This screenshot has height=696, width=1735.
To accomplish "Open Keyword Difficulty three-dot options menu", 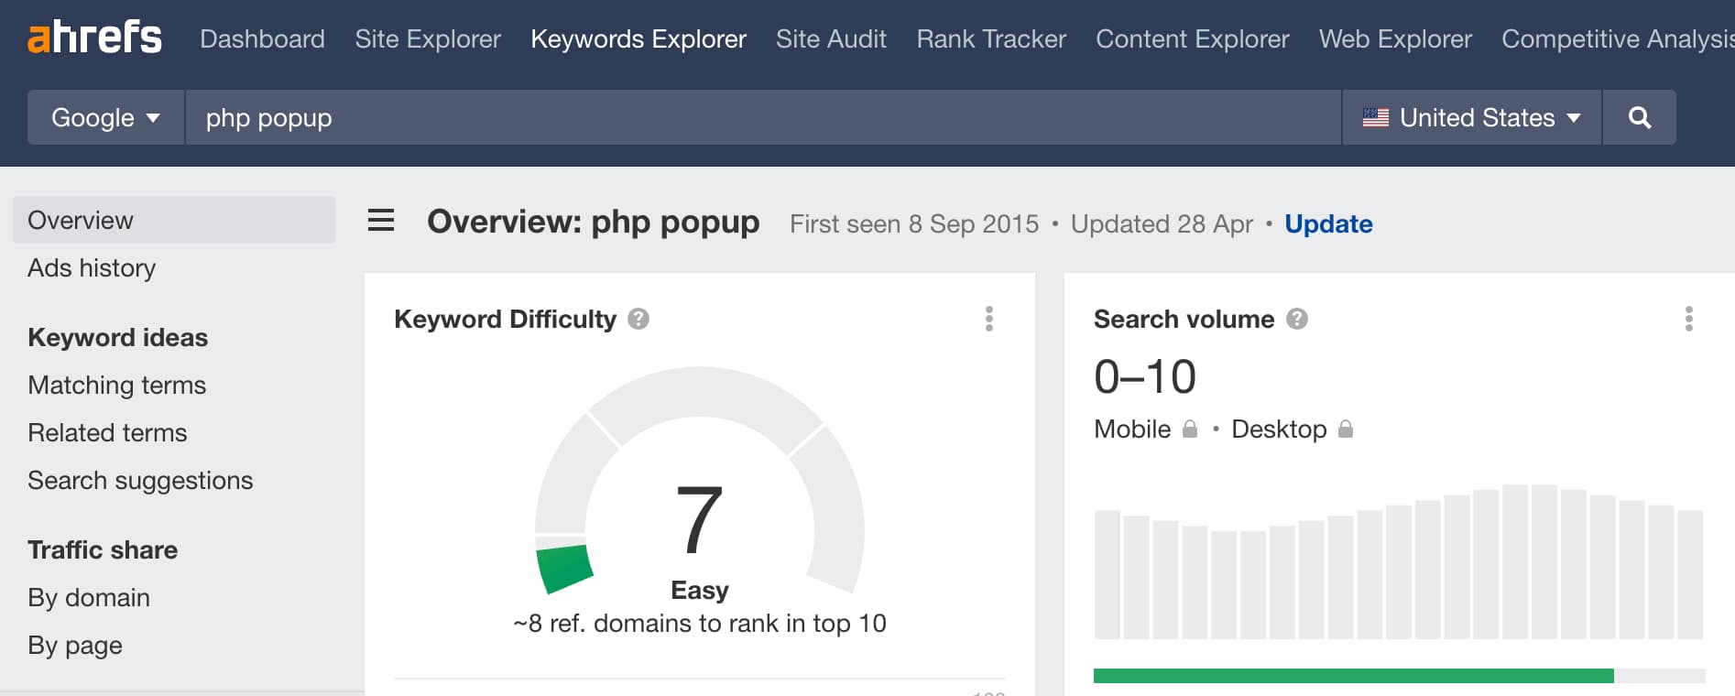I will 989,319.
